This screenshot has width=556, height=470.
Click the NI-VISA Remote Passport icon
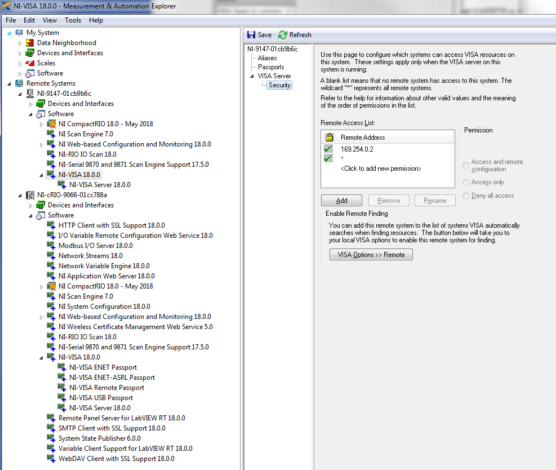(62, 388)
